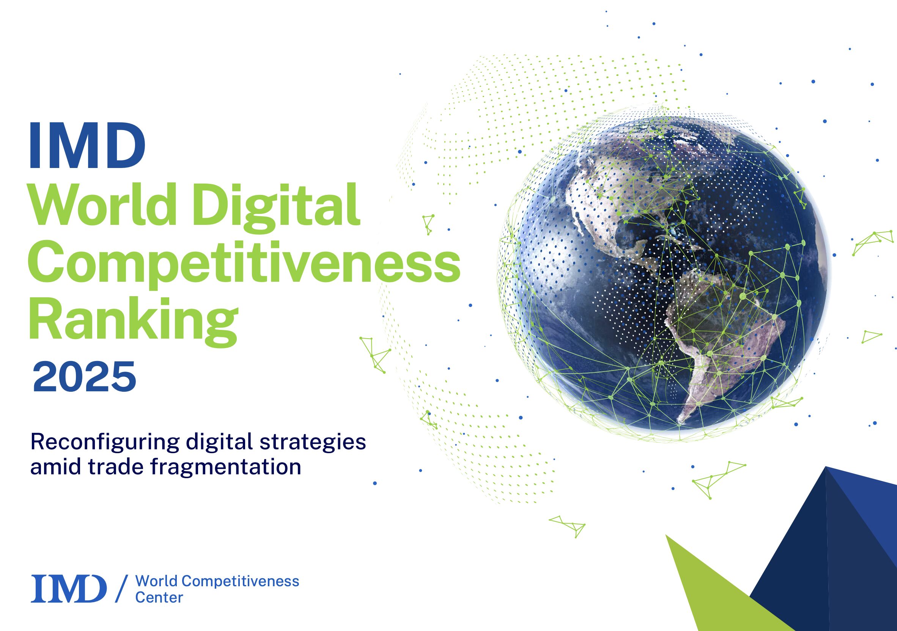Click 'amid trade fragmentation' subtitle line
Image resolution: width=897 pixels, height=631 pixels.
coord(166,466)
